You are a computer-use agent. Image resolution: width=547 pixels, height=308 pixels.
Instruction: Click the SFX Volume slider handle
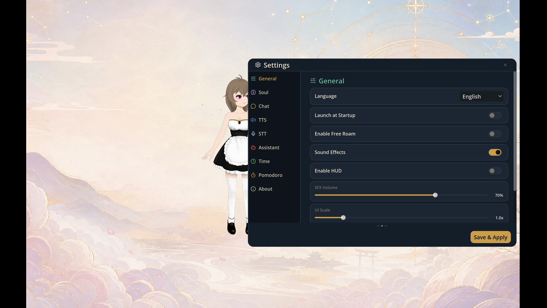point(435,195)
